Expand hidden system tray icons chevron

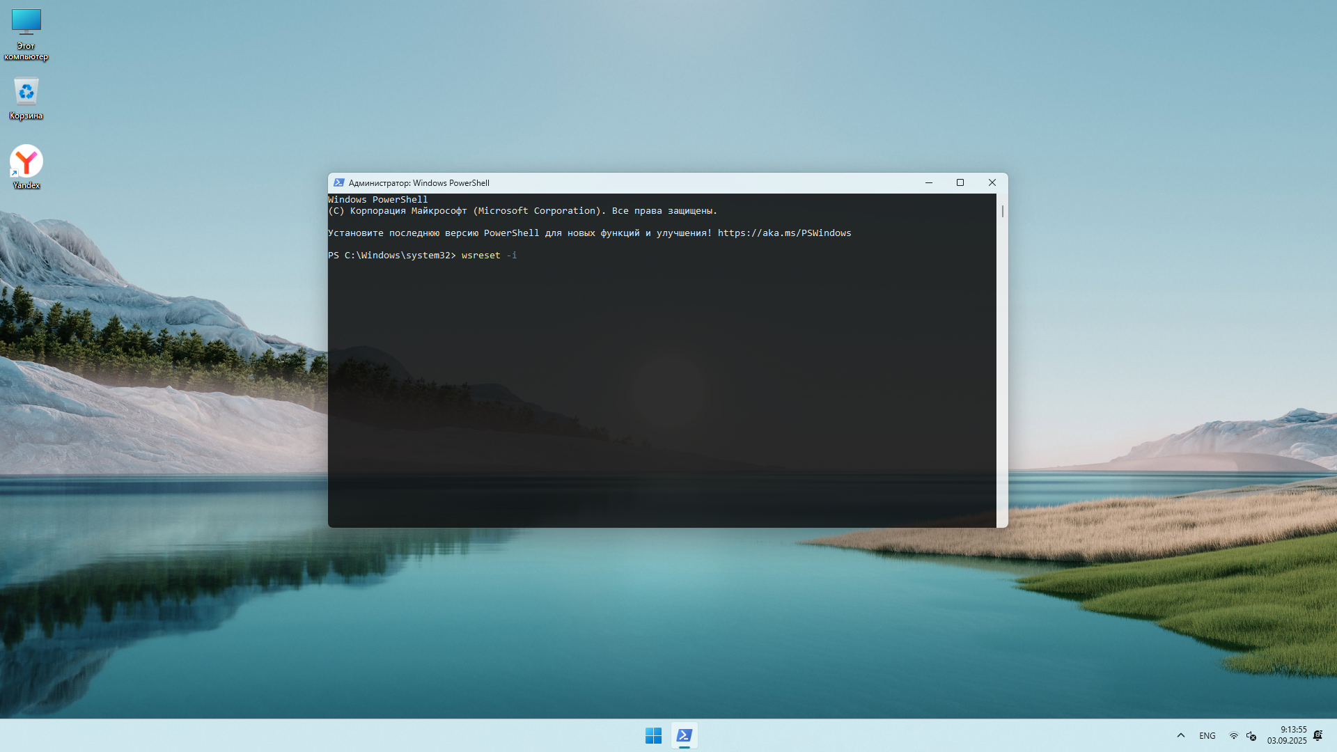1181,735
